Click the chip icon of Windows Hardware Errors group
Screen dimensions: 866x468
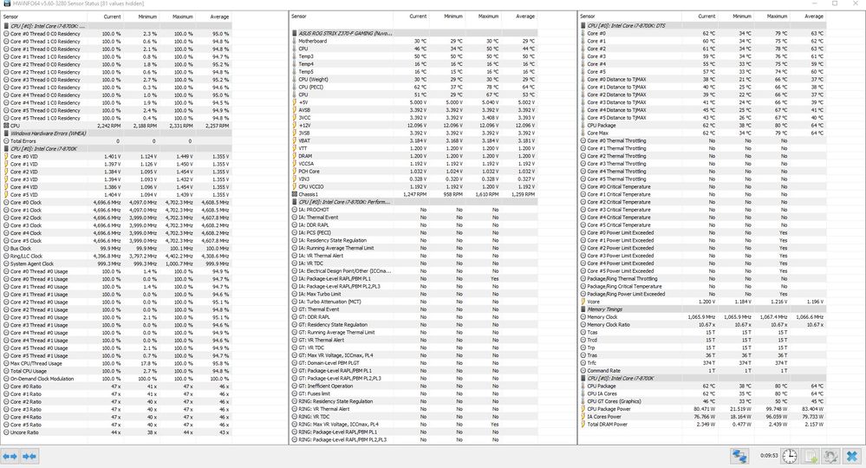click(x=6, y=133)
